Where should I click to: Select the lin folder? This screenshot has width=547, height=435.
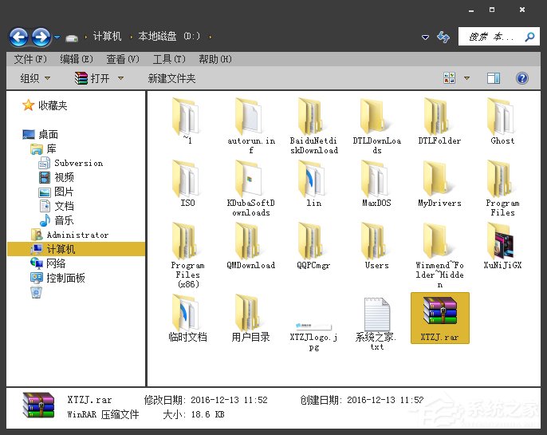[313, 183]
